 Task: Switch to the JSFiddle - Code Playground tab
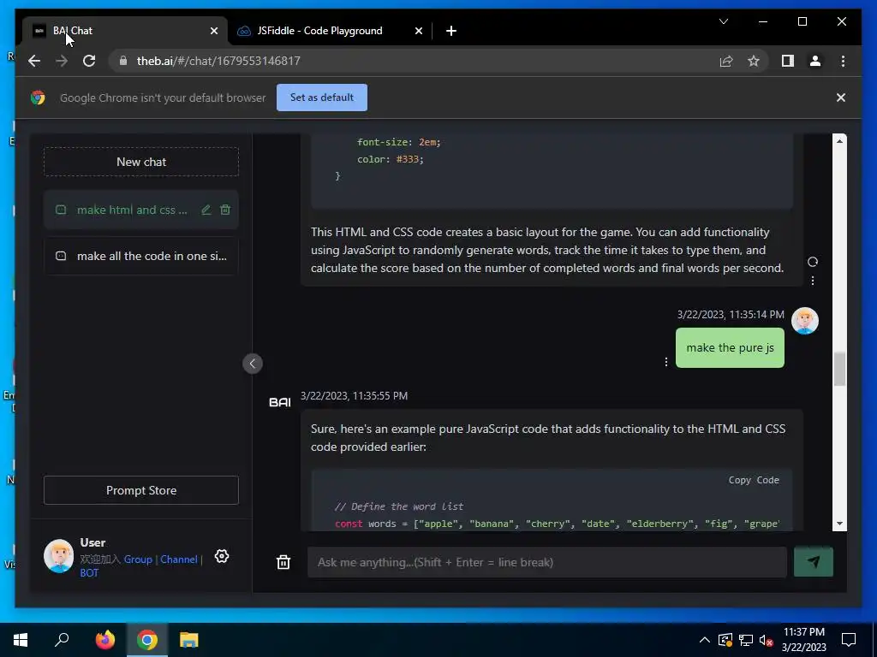[x=319, y=31]
